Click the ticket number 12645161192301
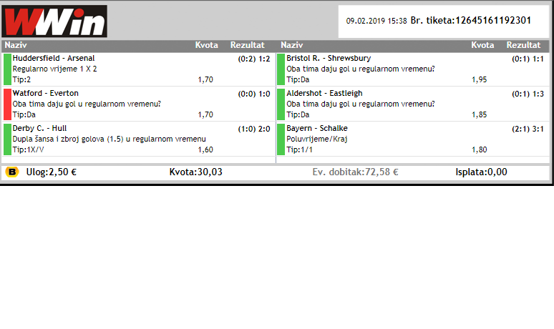554x329 pixels. (x=493, y=21)
